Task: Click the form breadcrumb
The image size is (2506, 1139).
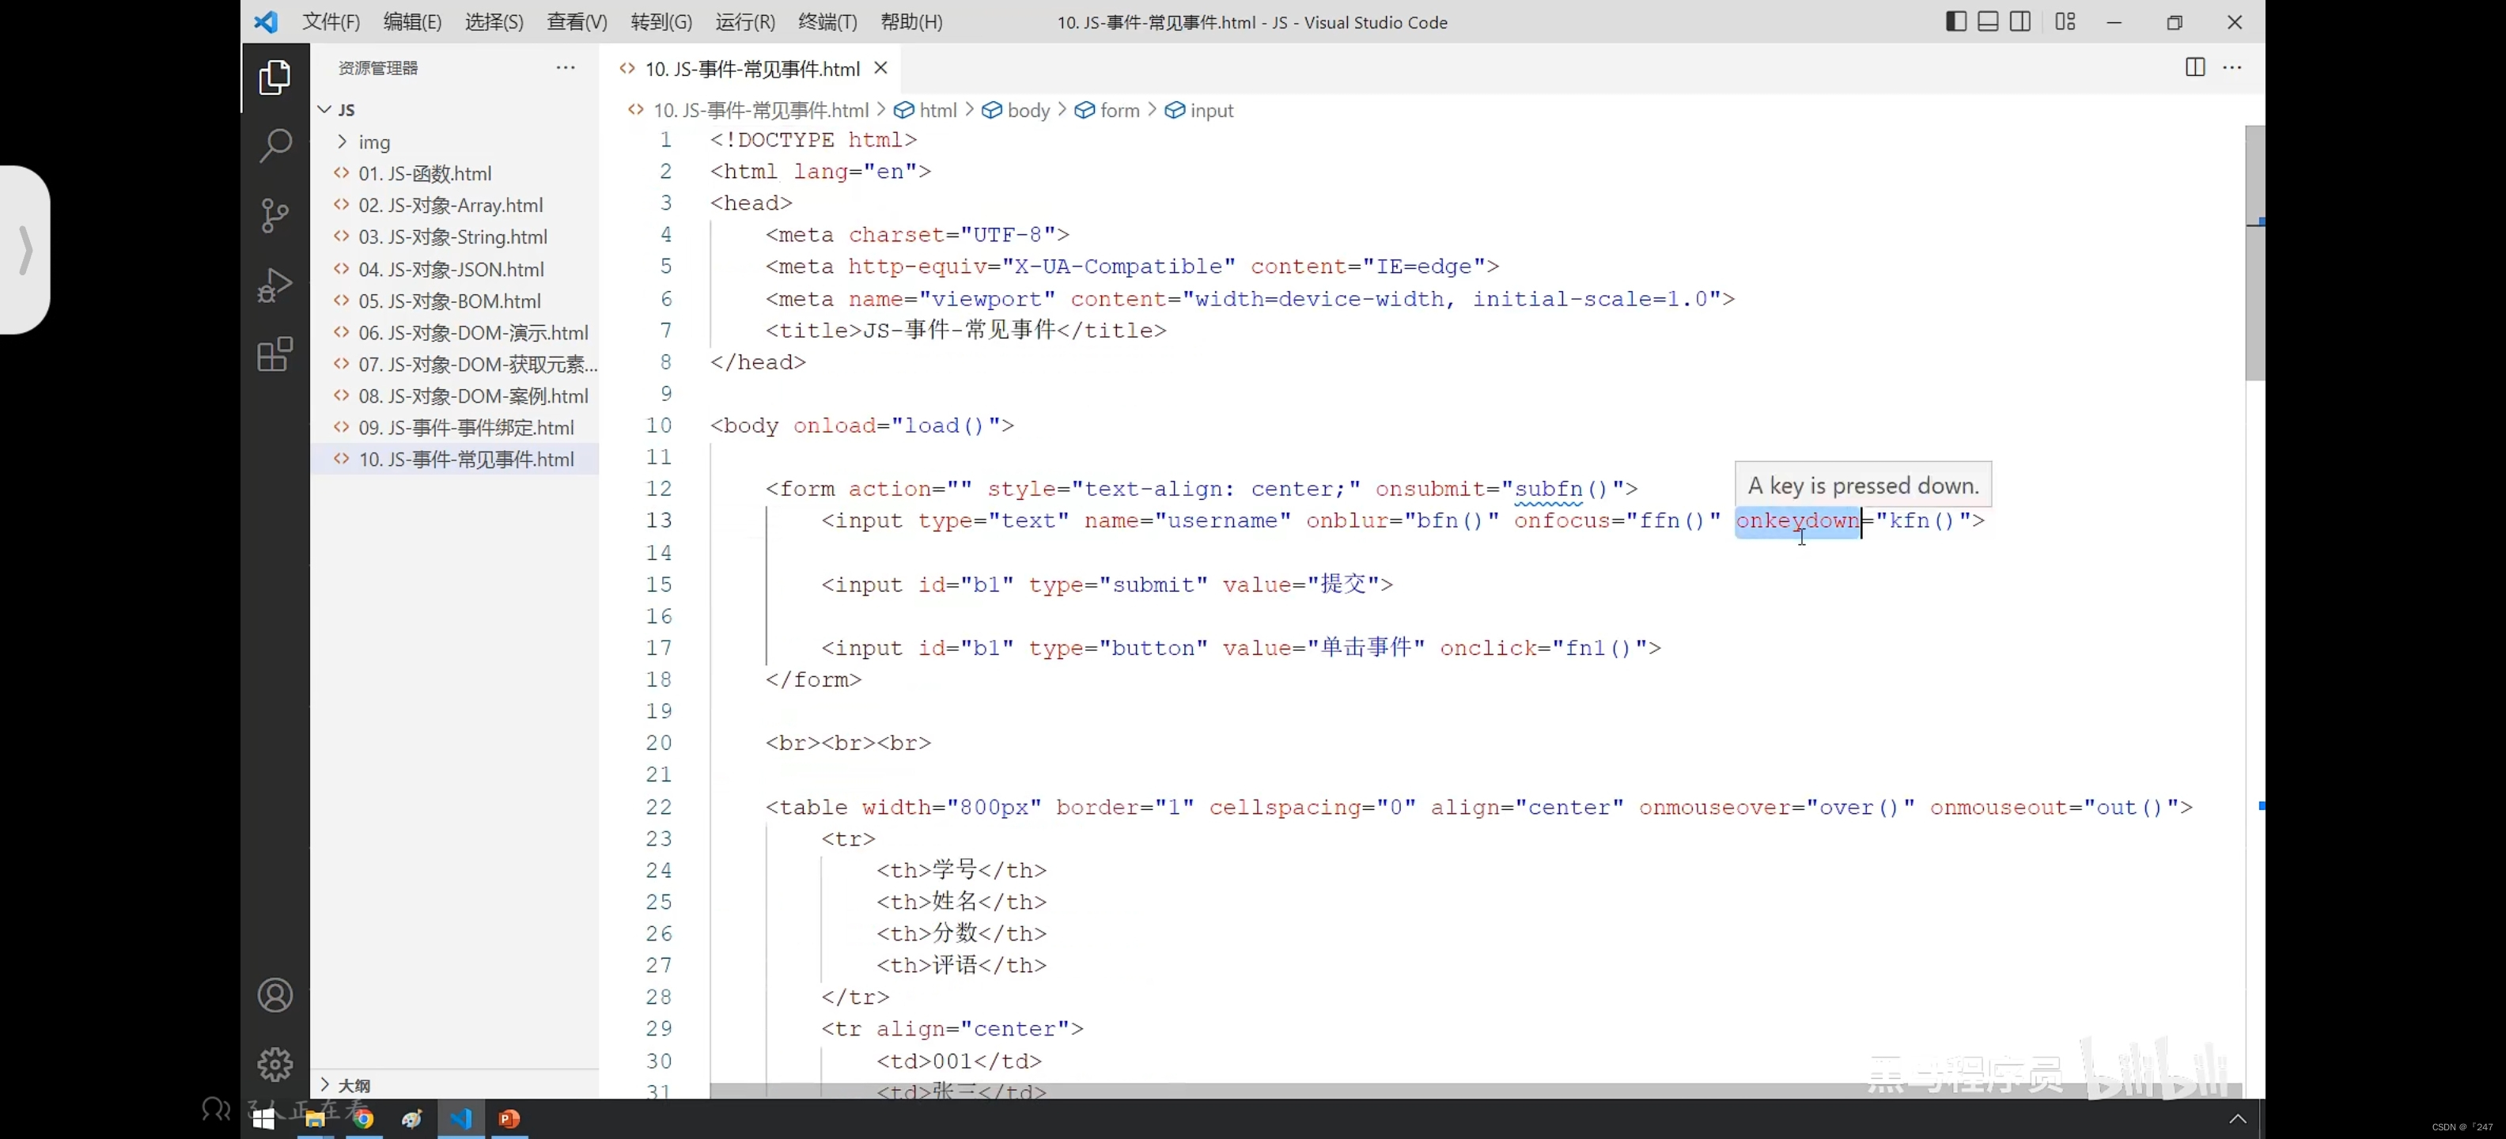Action: [1107, 110]
